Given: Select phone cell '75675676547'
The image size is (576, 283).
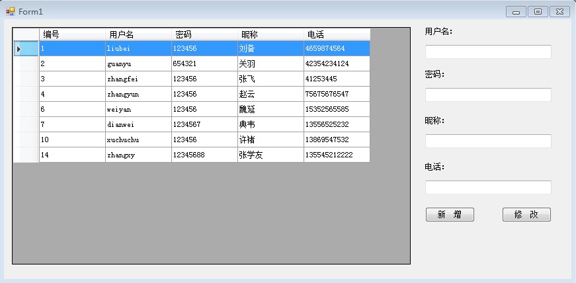Looking at the screenshot, I should [x=337, y=94].
